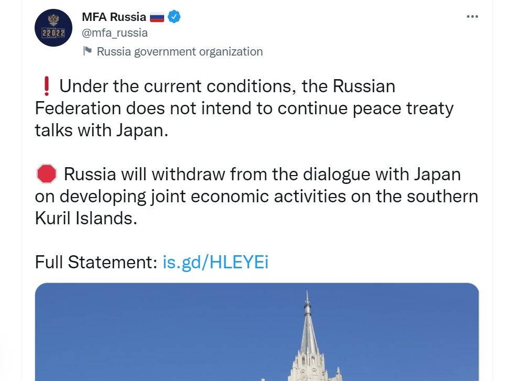Image resolution: width=505 pixels, height=381 pixels.
Task: Click the Russian flag emoji beside the name
Action: click(x=157, y=17)
